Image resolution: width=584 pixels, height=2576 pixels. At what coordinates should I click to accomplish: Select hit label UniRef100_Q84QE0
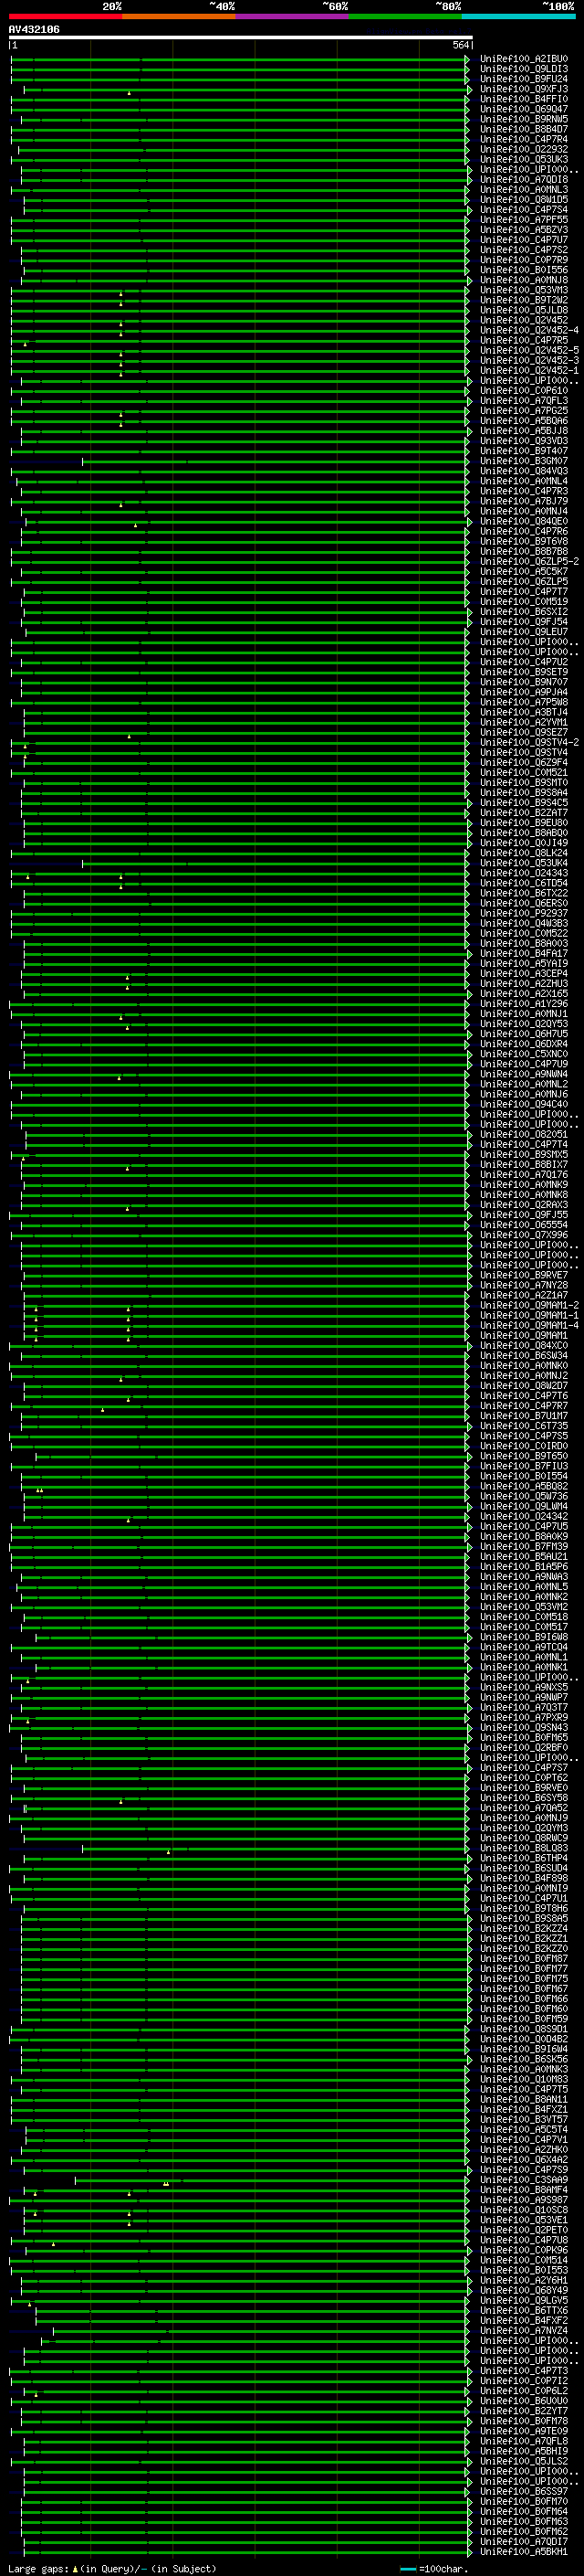tap(524, 521)
